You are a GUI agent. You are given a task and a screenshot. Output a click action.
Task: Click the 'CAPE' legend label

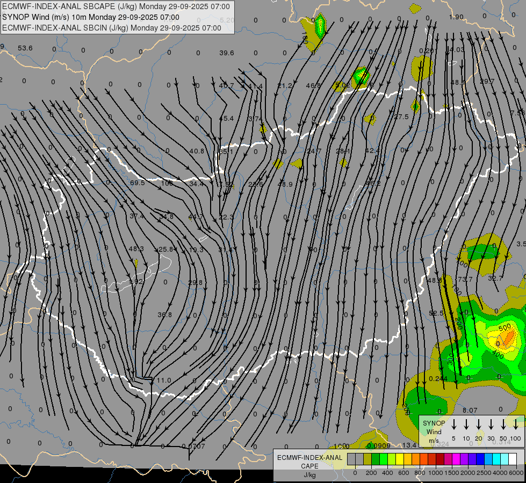pos(309,466)
